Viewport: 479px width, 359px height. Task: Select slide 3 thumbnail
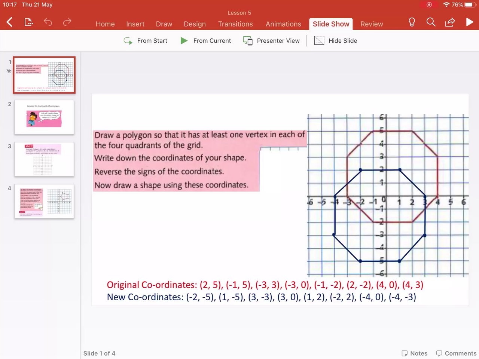coord(44,159)
